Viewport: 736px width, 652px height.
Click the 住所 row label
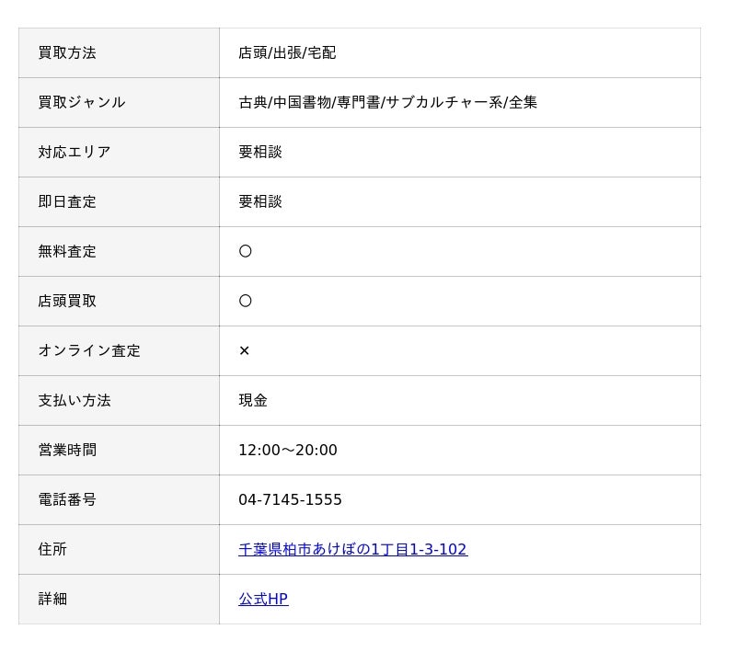[52, 549]
